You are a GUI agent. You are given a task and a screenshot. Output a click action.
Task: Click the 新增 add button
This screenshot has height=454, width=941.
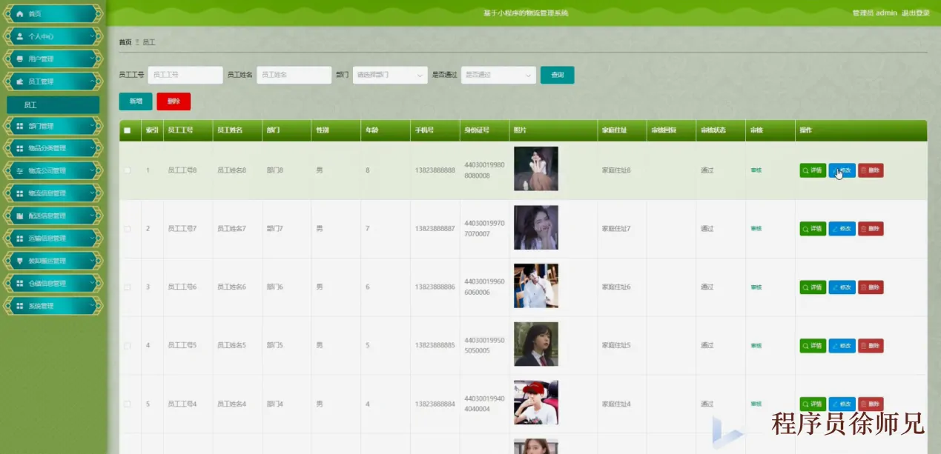(136, 101)
